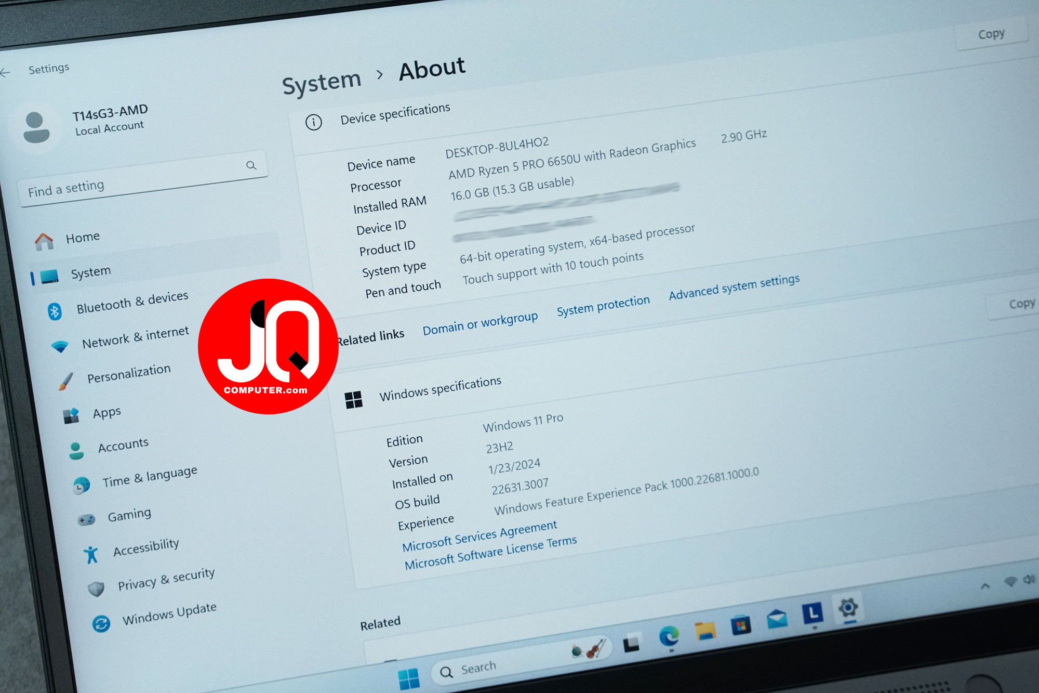Open Time & language settings

click(x=150, y=477)
